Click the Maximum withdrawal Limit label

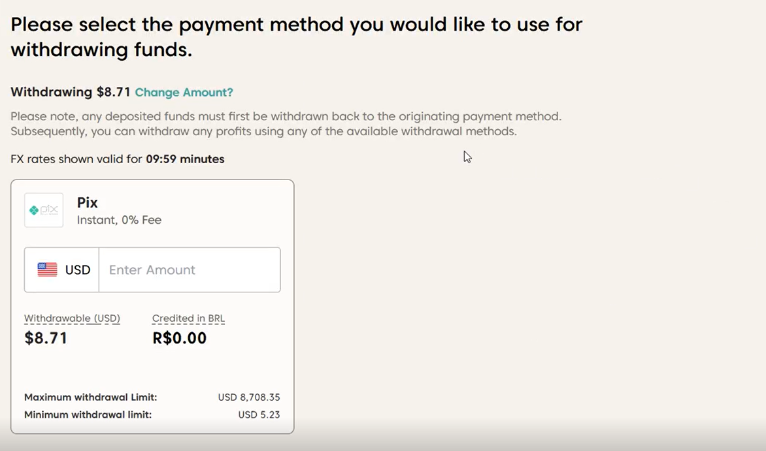tap(90, 397)
